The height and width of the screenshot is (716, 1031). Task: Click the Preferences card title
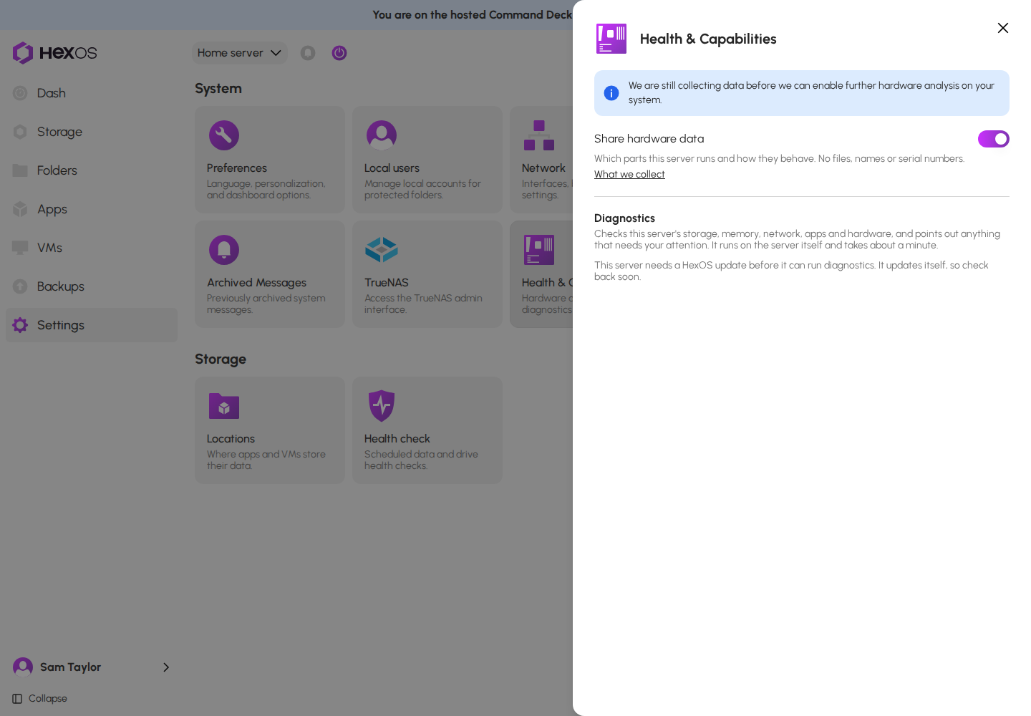(x=237, y=168)
